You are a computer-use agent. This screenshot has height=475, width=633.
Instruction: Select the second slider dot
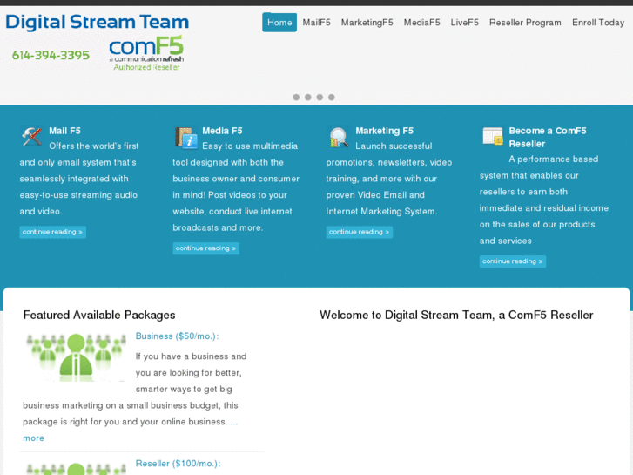(x=308, y=97)
